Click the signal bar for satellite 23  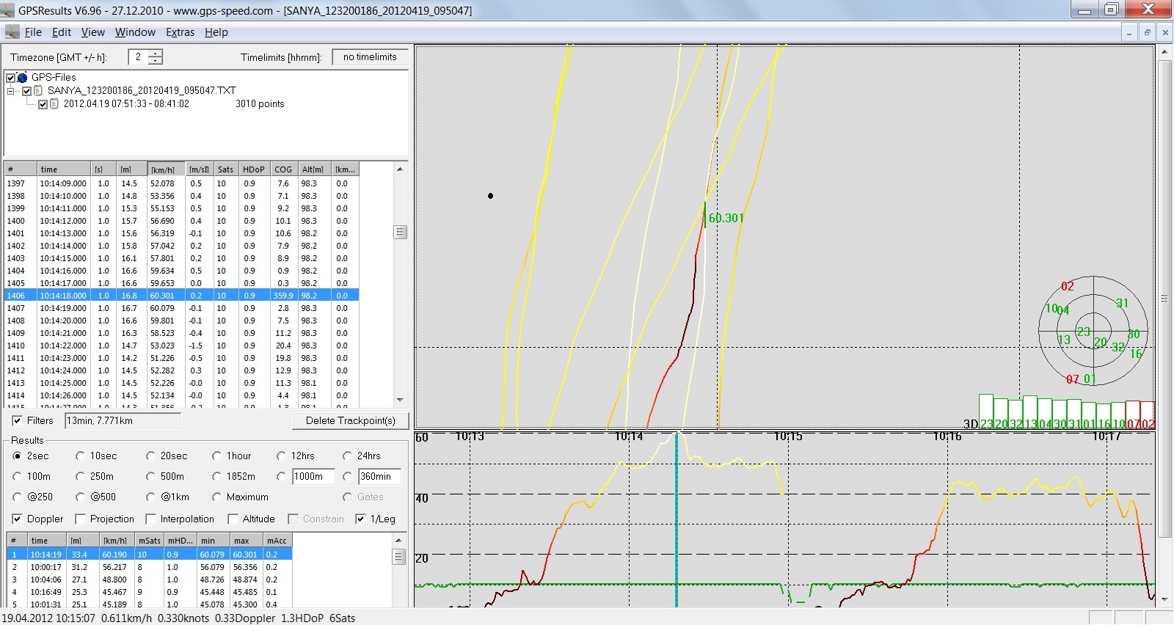[x=986, y=412]
